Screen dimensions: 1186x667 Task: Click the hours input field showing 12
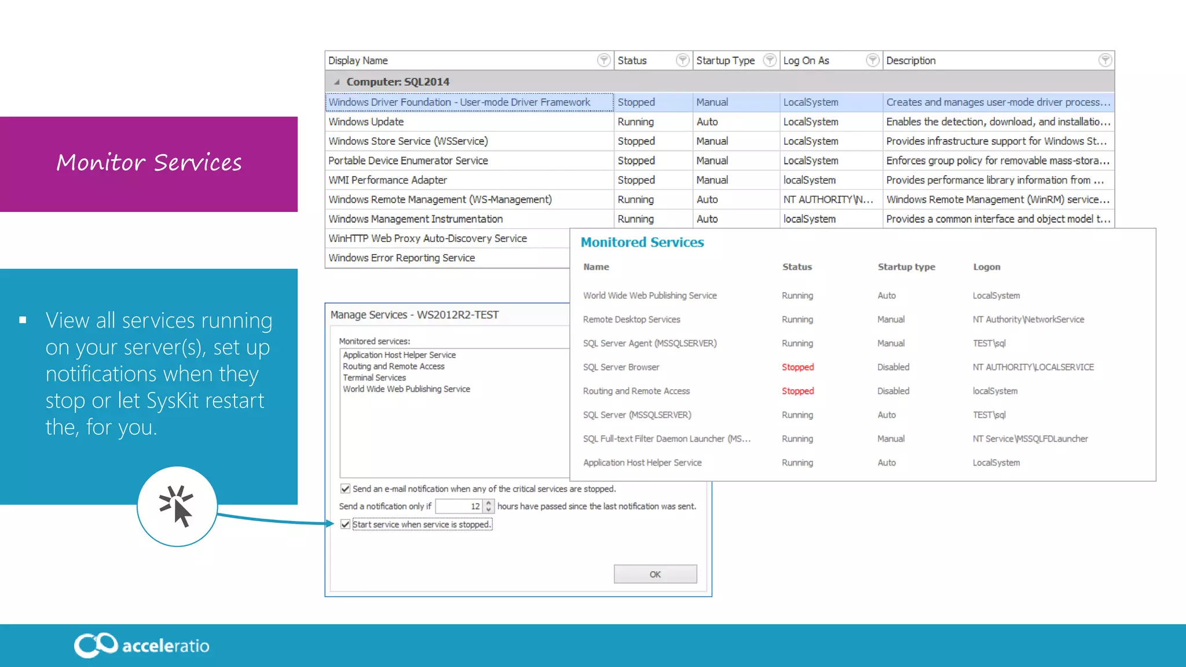point(459,506)
